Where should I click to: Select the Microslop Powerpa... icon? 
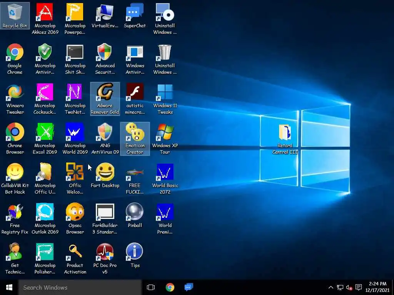coord(75,19)
